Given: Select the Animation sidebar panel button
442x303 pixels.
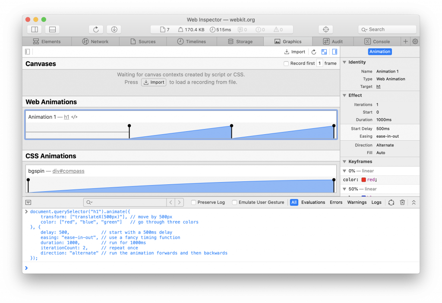Looking at the screenshot, I should coord(380,52).
